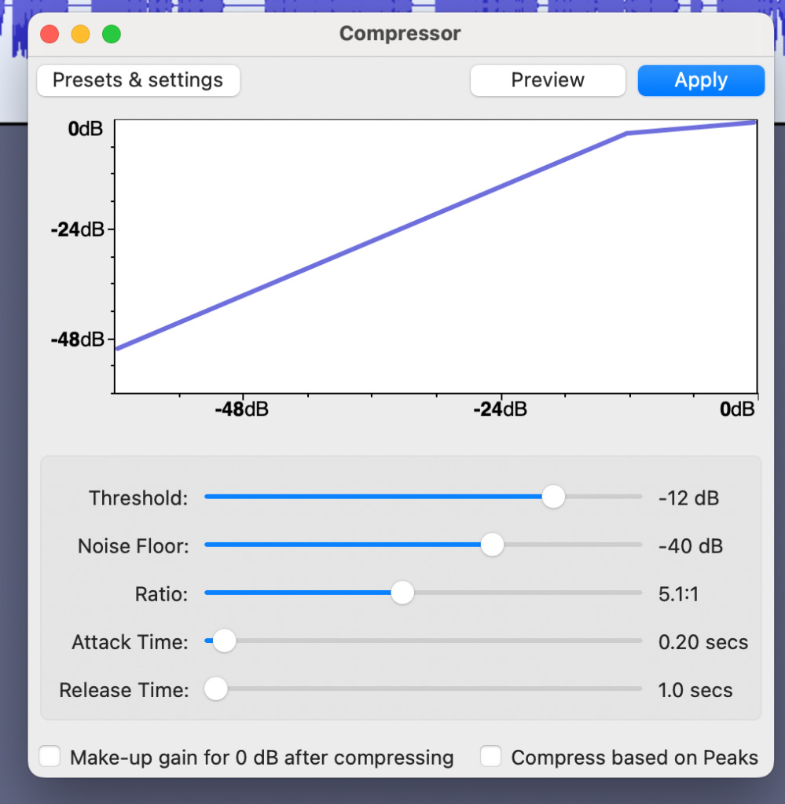Click the Ratio label
This screenshot has height=804, width=785.
pos(162,594)
